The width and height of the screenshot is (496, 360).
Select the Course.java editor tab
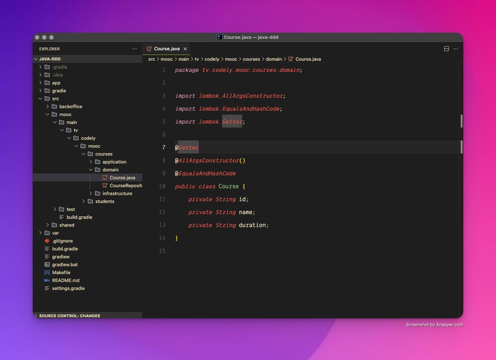(x=167, y=49)
